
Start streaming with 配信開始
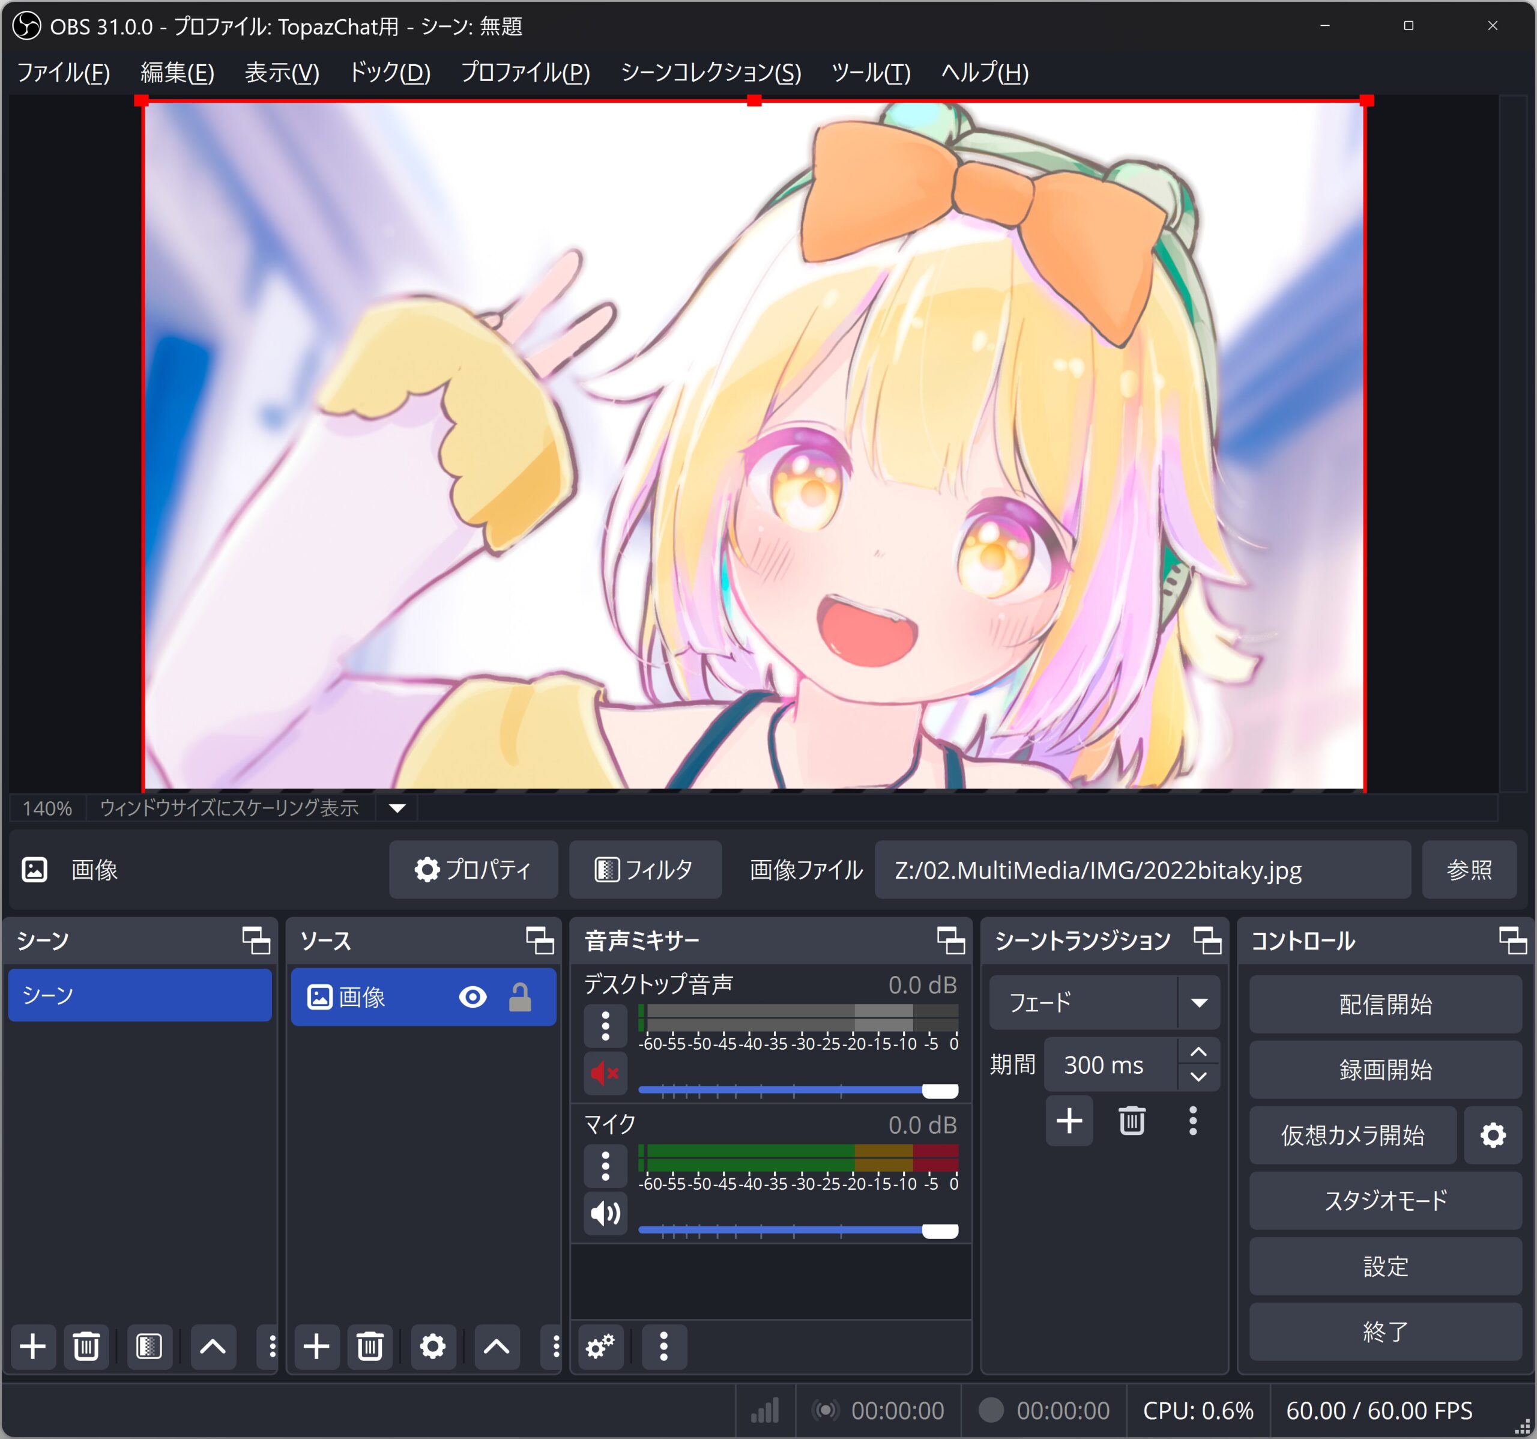[x=1386, y=1004]
